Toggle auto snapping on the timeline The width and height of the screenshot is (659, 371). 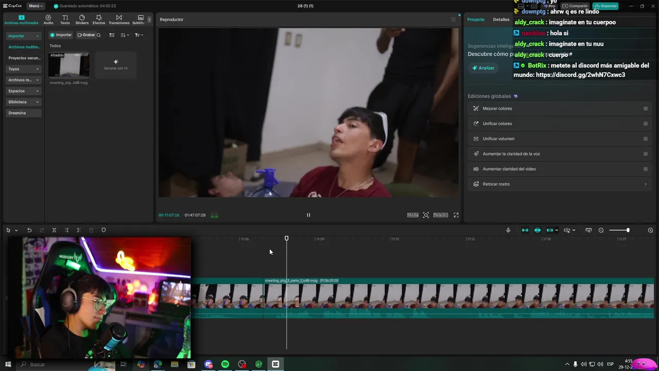coord(537,230)
